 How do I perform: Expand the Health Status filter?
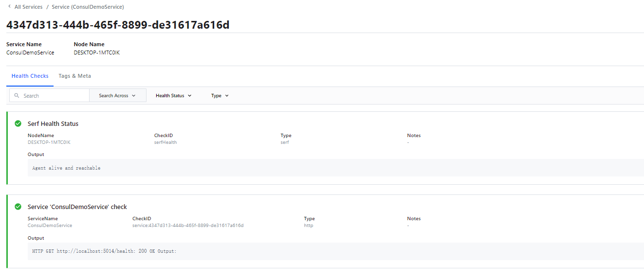[173, 96]
